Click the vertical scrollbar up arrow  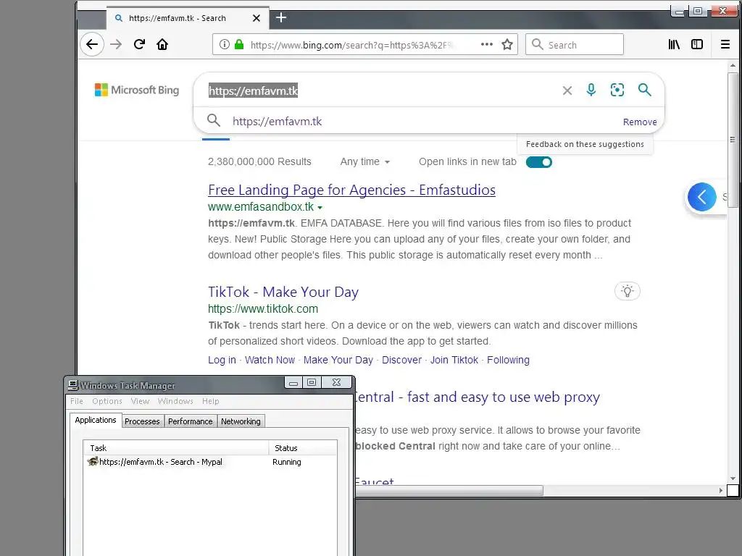click(733, 66)
